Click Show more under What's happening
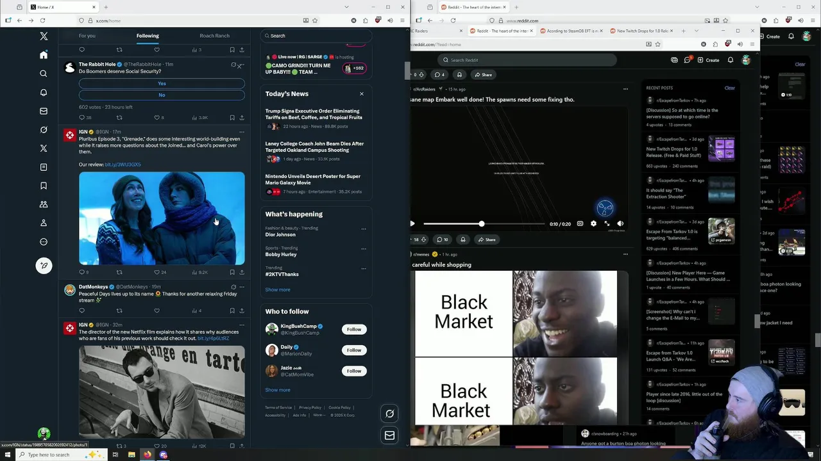 (278, 289)
